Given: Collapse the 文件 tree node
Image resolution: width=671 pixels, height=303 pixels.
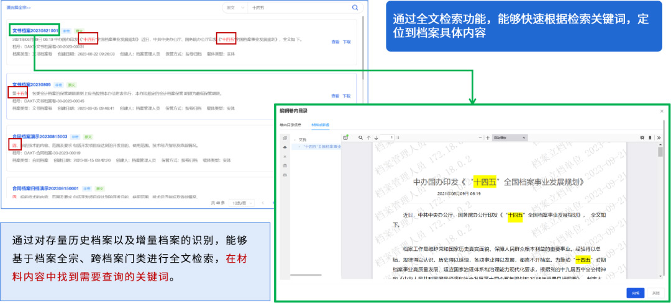Looking at the screenshot, I should coord(294,140).
